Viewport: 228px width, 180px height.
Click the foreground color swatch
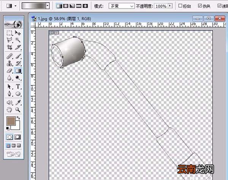11,121
